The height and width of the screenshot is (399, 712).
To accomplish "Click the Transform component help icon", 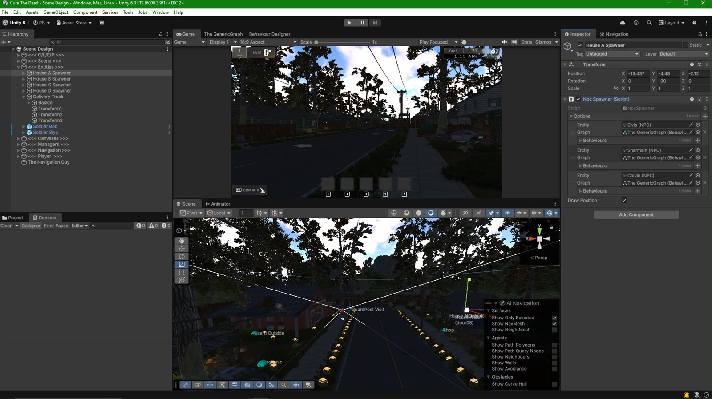I will tap(692, 64).
